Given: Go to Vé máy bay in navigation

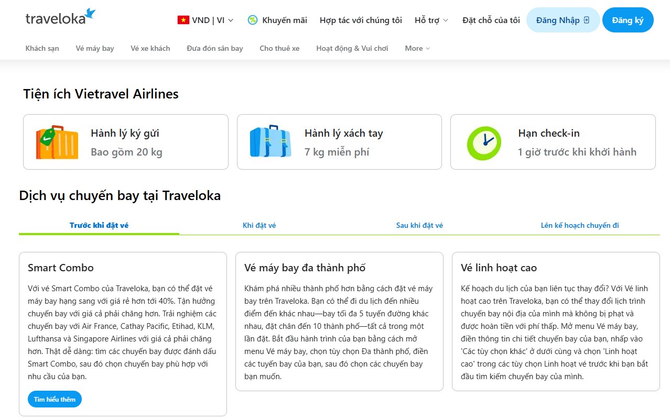Looking at the screenshot, I should tap(95, 48).
